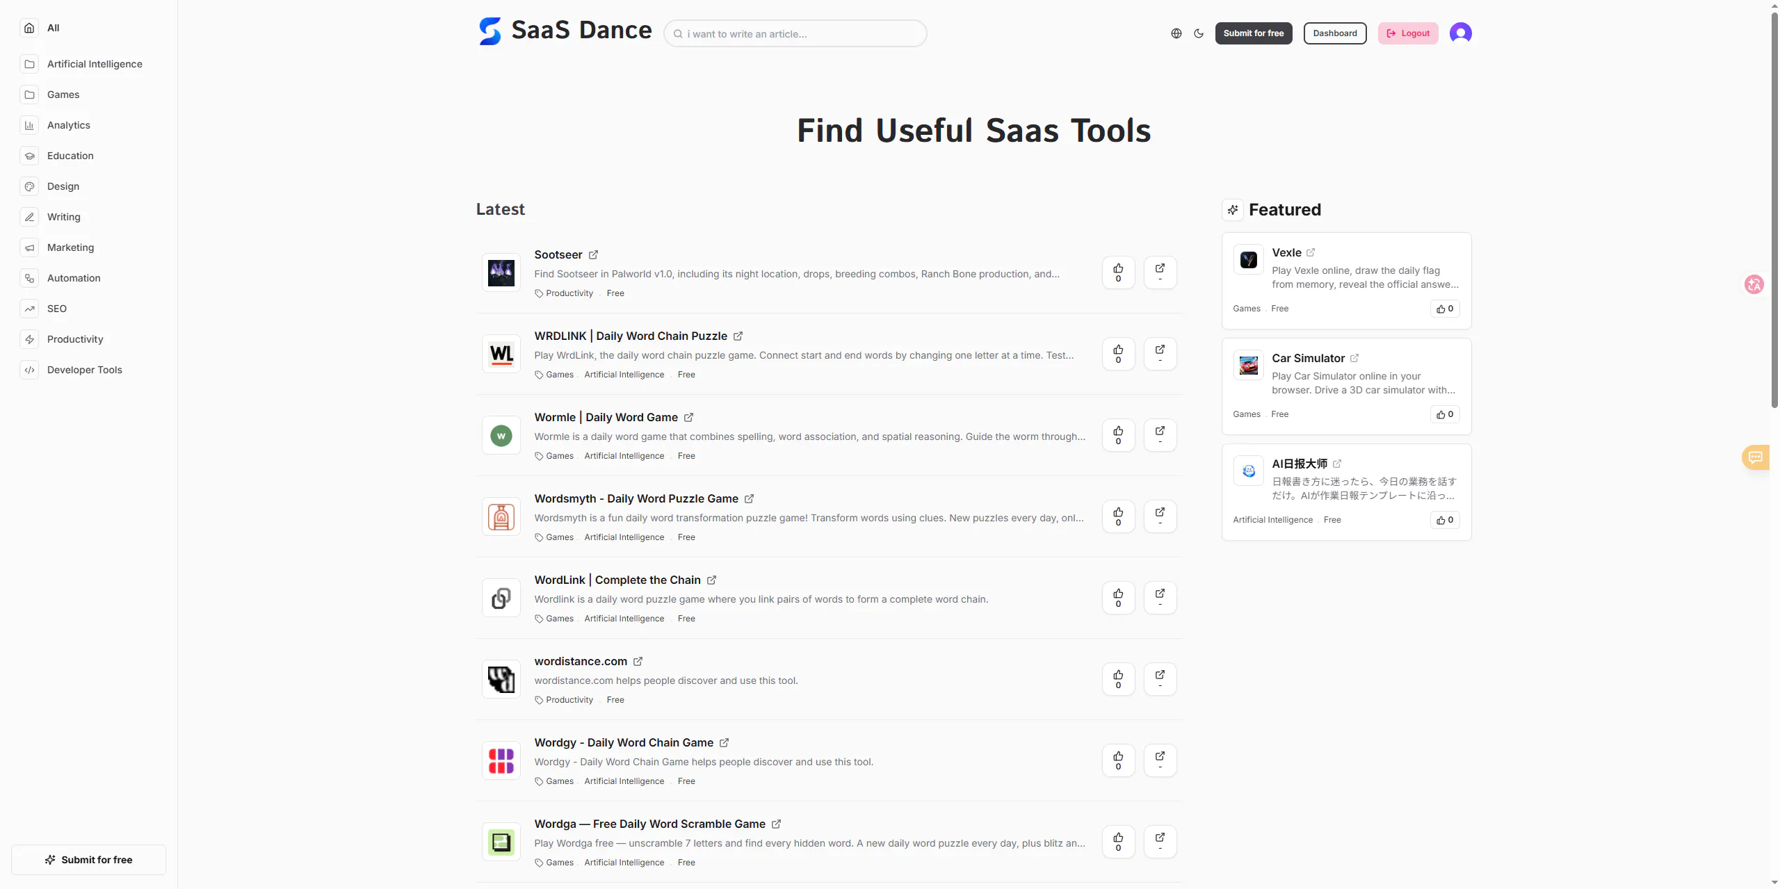Open WRDLINK external visit button
Image resolution: width=1780 pixels, height=889 pixels.
[1160, 354]
